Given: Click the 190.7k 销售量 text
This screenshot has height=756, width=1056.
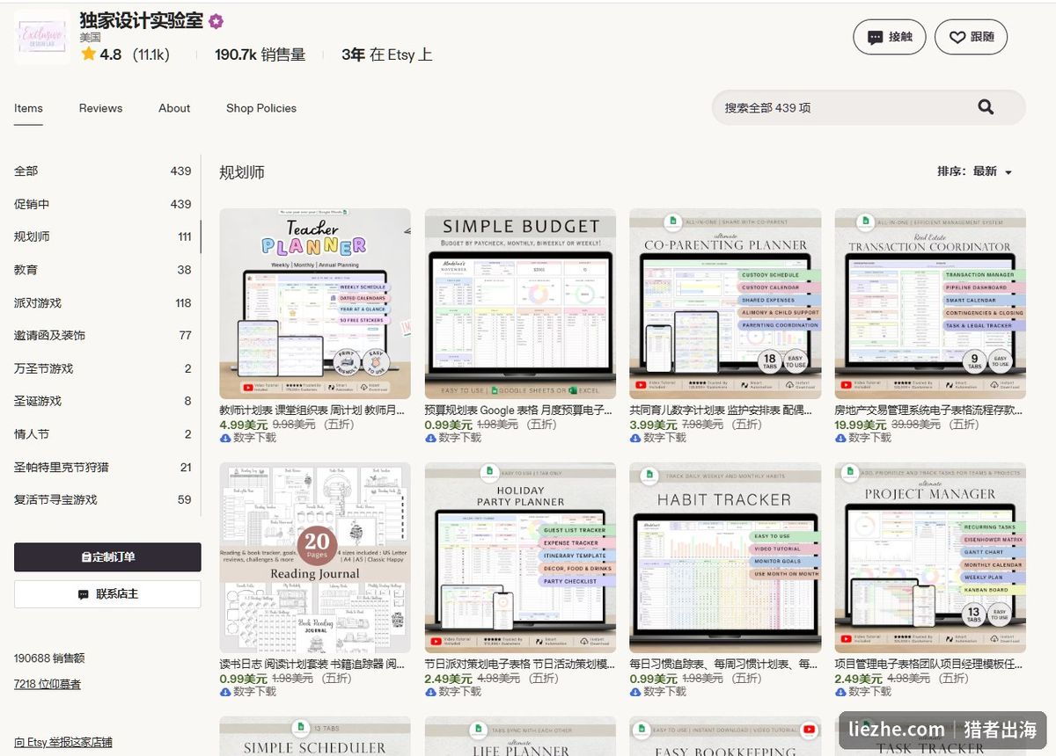Looking at the screenshot, I should (x=260, y=55).
